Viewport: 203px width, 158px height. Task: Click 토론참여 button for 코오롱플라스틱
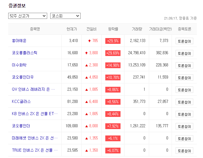point(184,53)
